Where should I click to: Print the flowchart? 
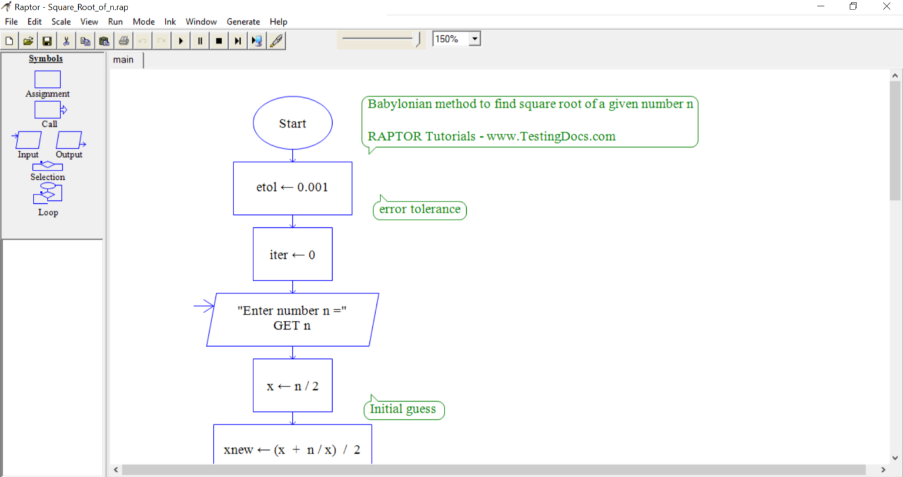coord(123,40)
